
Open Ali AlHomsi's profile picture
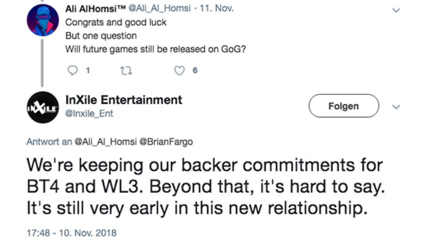coord(43,20)
